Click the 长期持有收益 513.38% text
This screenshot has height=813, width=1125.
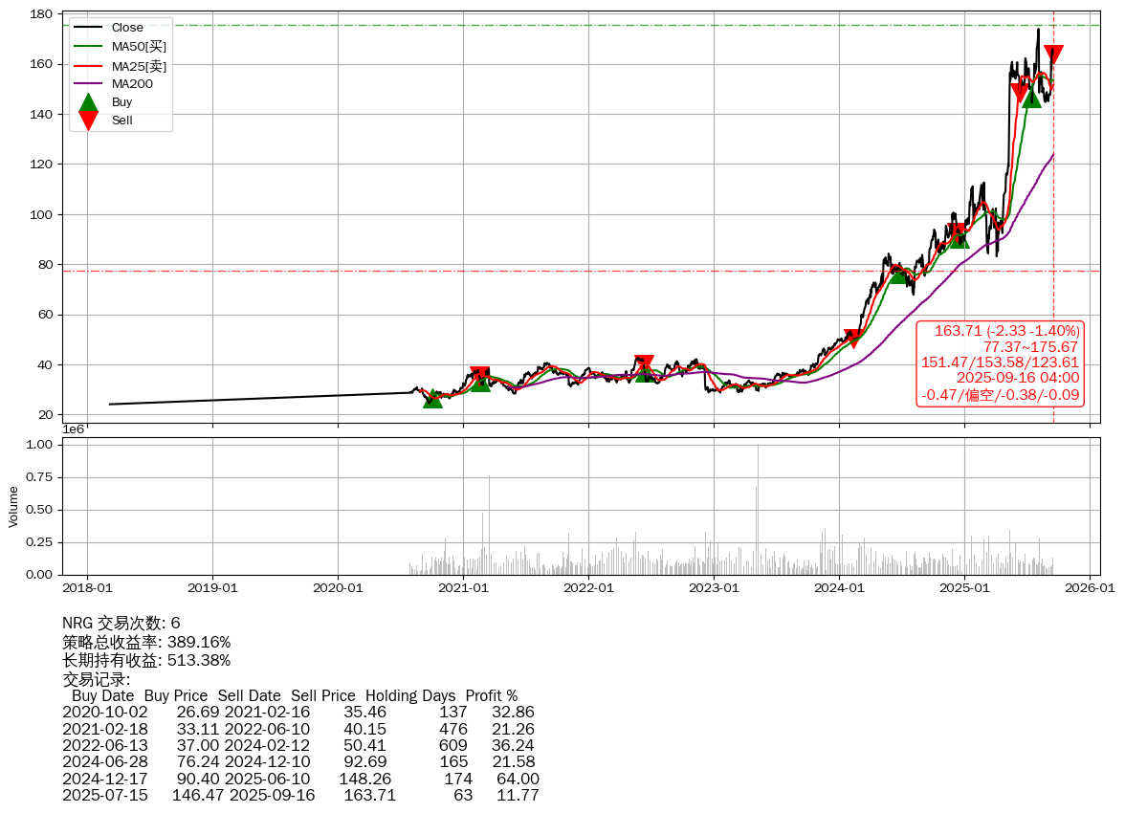click(x=146, y=660)
